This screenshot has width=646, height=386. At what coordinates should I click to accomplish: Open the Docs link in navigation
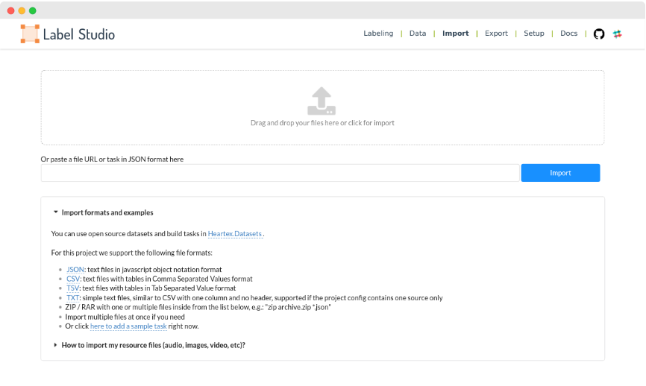pyautogui.click(x=568, y=34)
